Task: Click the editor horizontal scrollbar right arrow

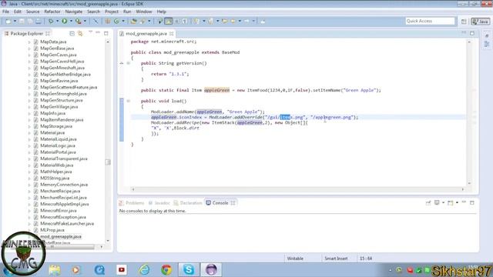Action: coord(462,189)
